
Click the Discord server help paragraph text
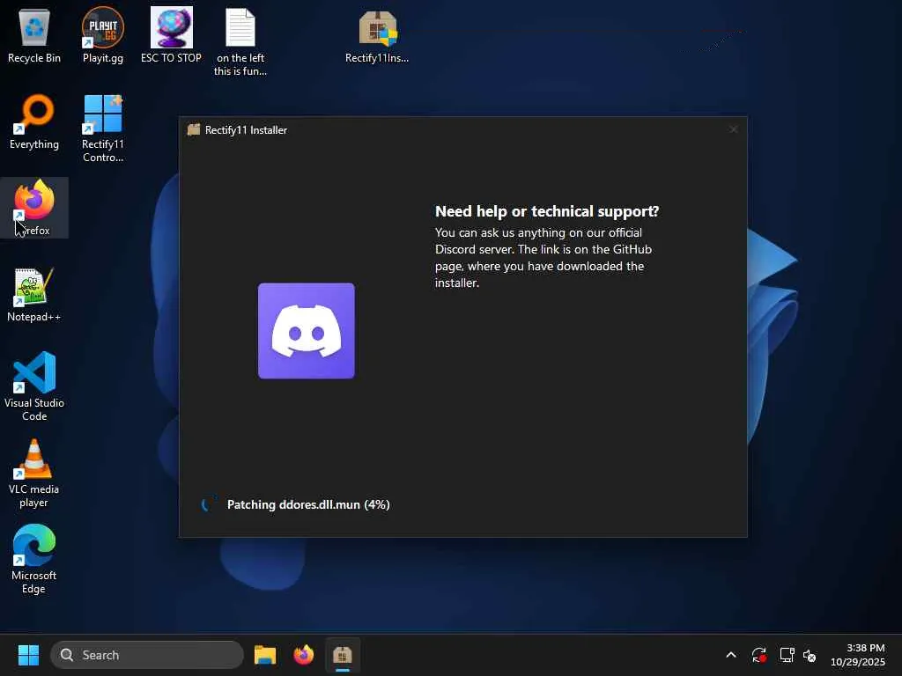tap(543, 258)
